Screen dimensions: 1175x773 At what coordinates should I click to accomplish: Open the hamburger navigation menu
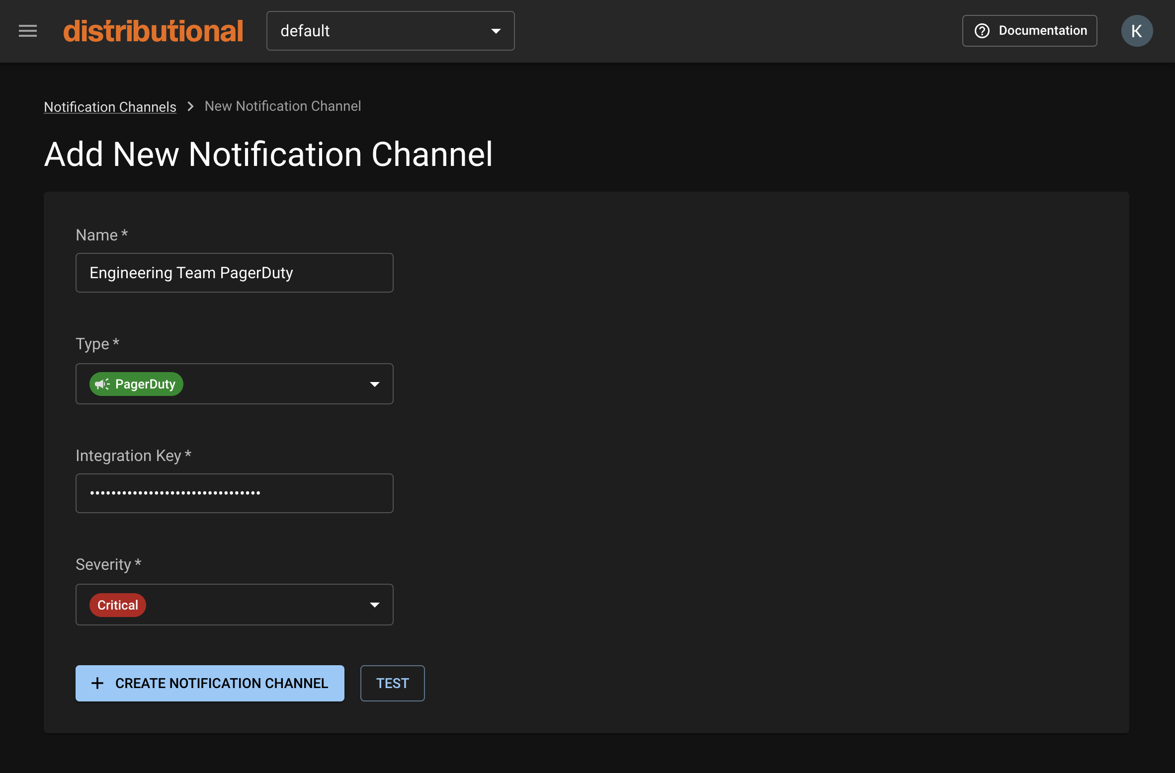[x=28, y=31]
